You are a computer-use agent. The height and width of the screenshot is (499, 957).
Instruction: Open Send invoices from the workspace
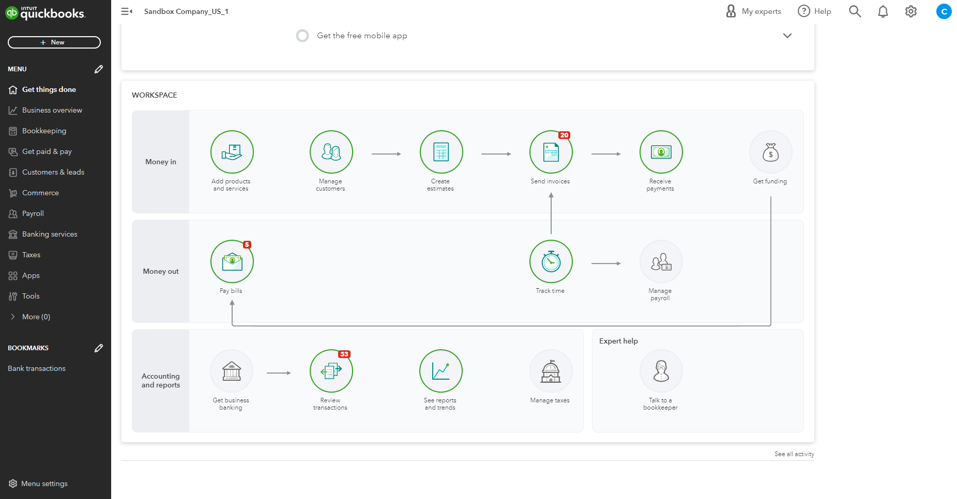550,152
